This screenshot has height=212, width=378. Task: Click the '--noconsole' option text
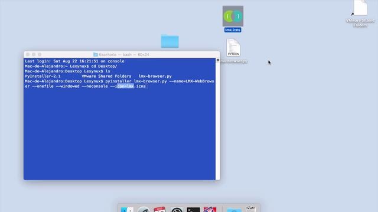(94, 87)
